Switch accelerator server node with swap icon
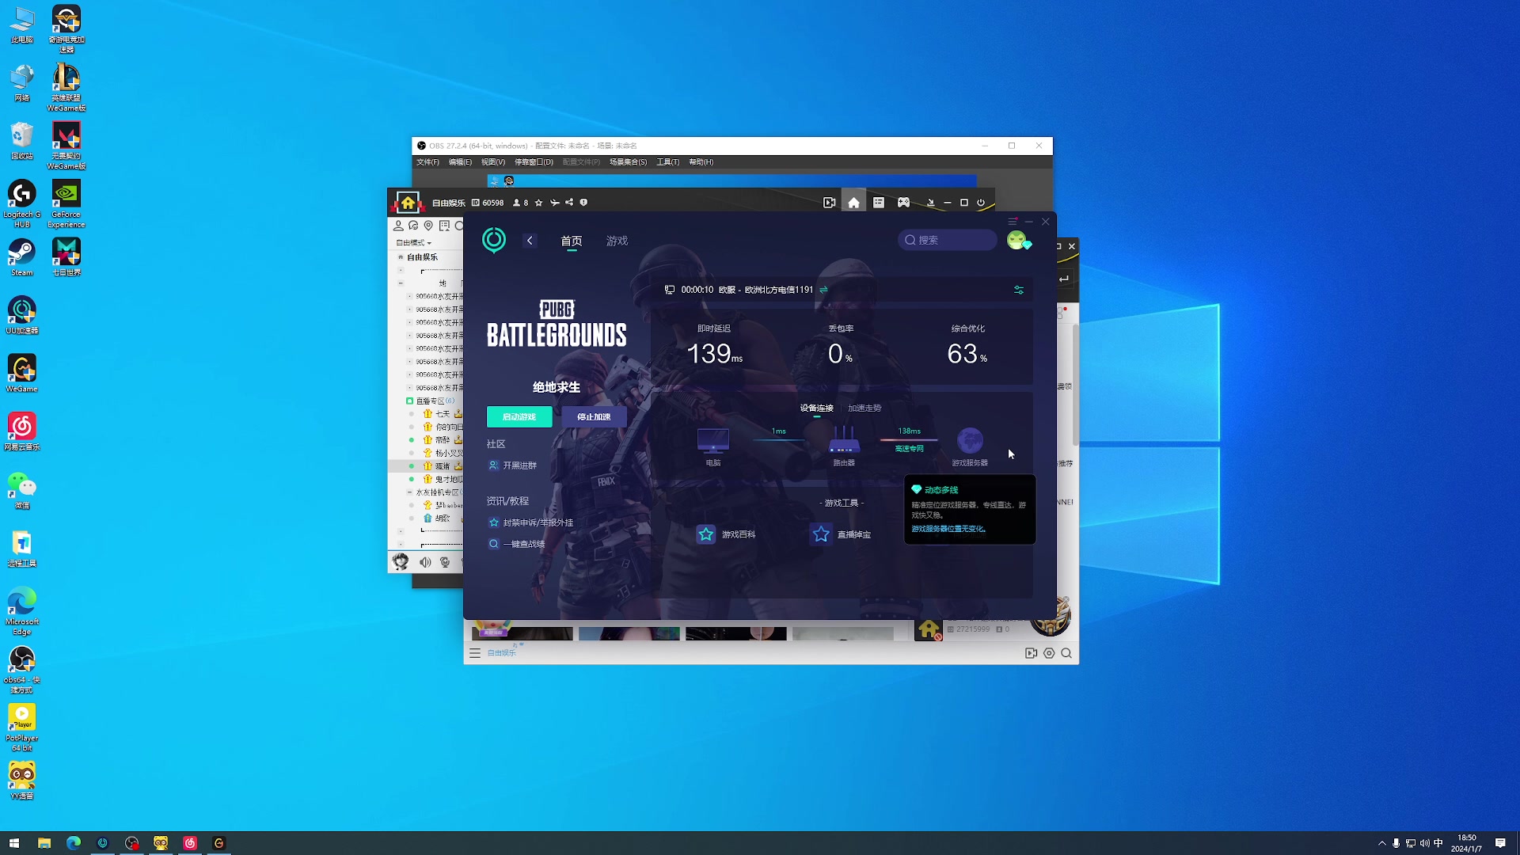The image size is (1520, 855). pyautogui.click(x=823, y=290)
